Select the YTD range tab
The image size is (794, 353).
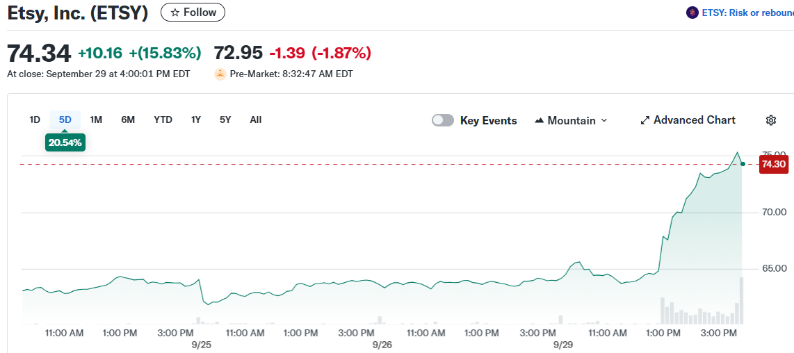pos(163,120)
